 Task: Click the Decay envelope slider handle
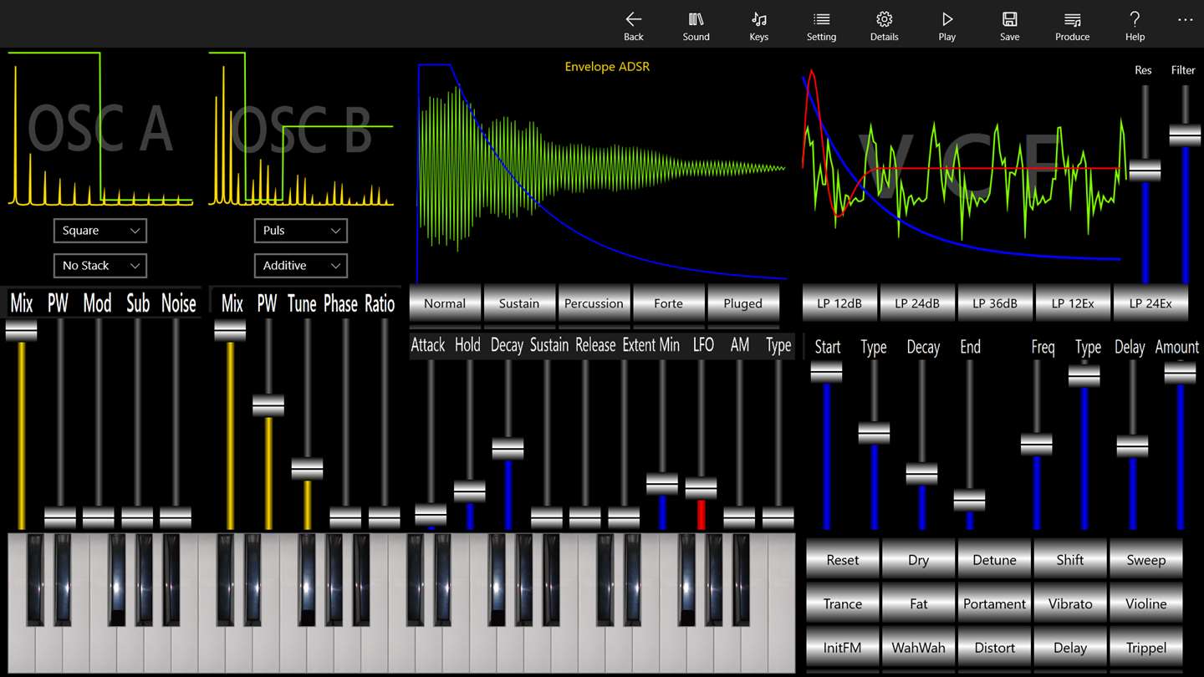[508, 449]
